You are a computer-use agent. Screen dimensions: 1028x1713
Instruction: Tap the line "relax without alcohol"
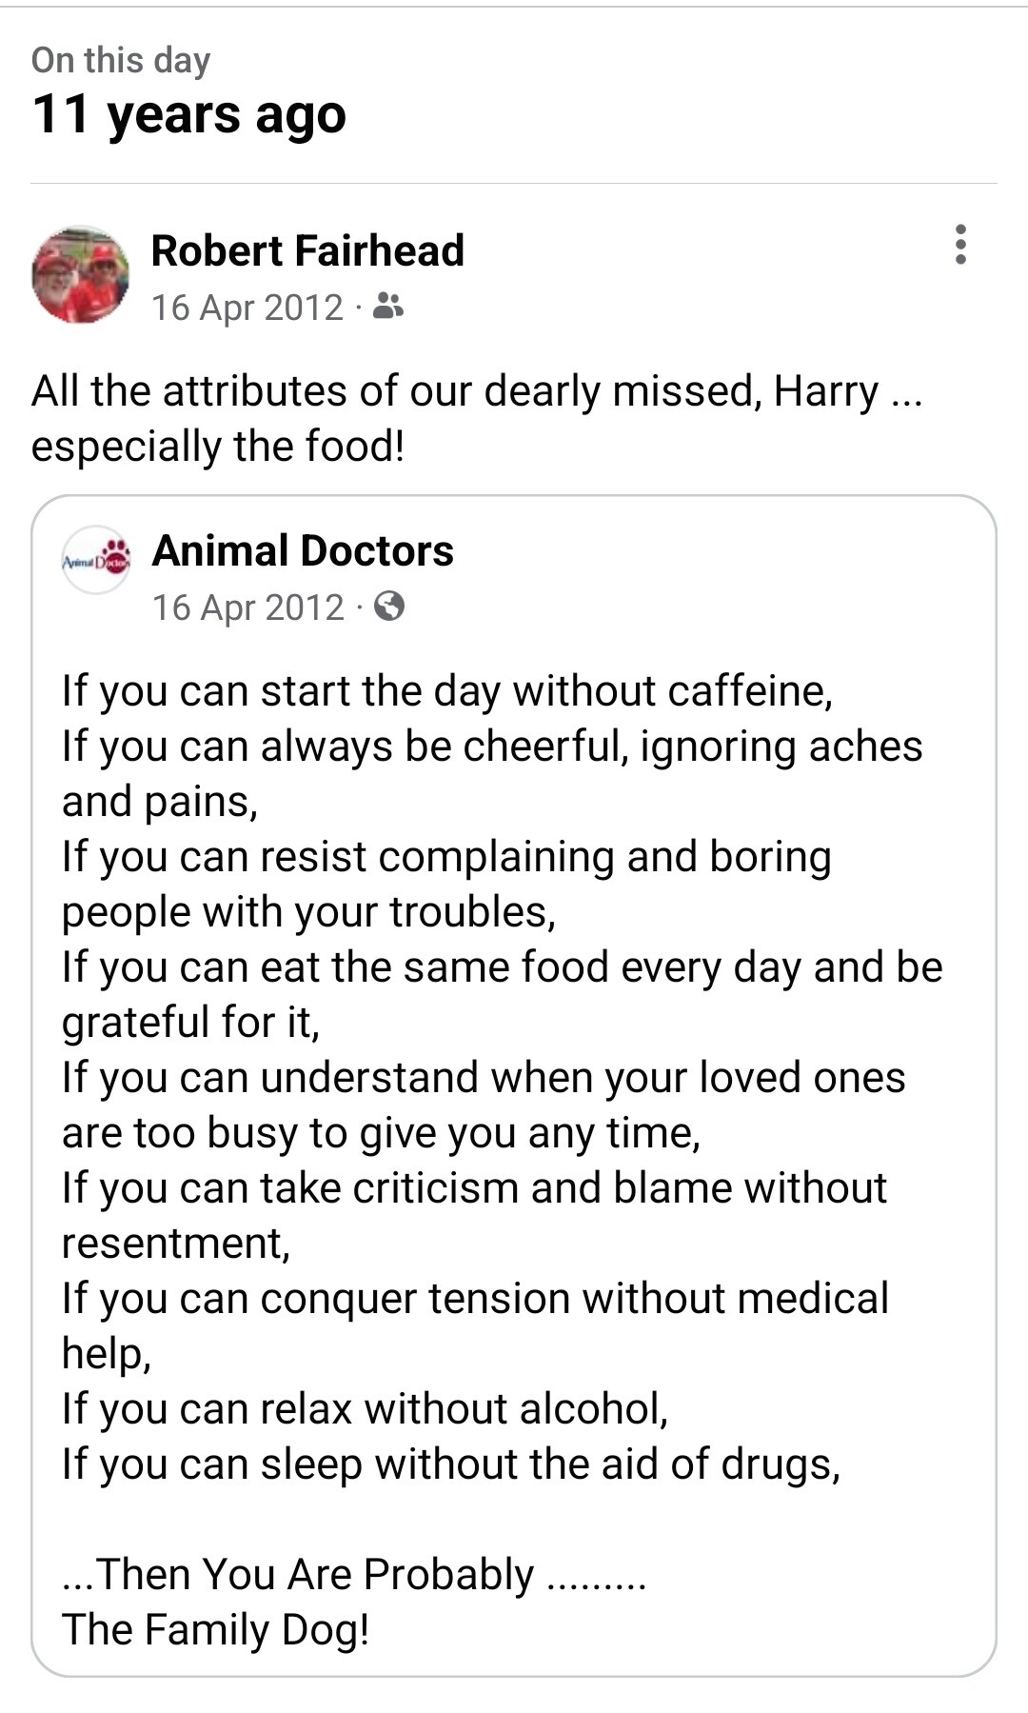tap(365, 1409)
